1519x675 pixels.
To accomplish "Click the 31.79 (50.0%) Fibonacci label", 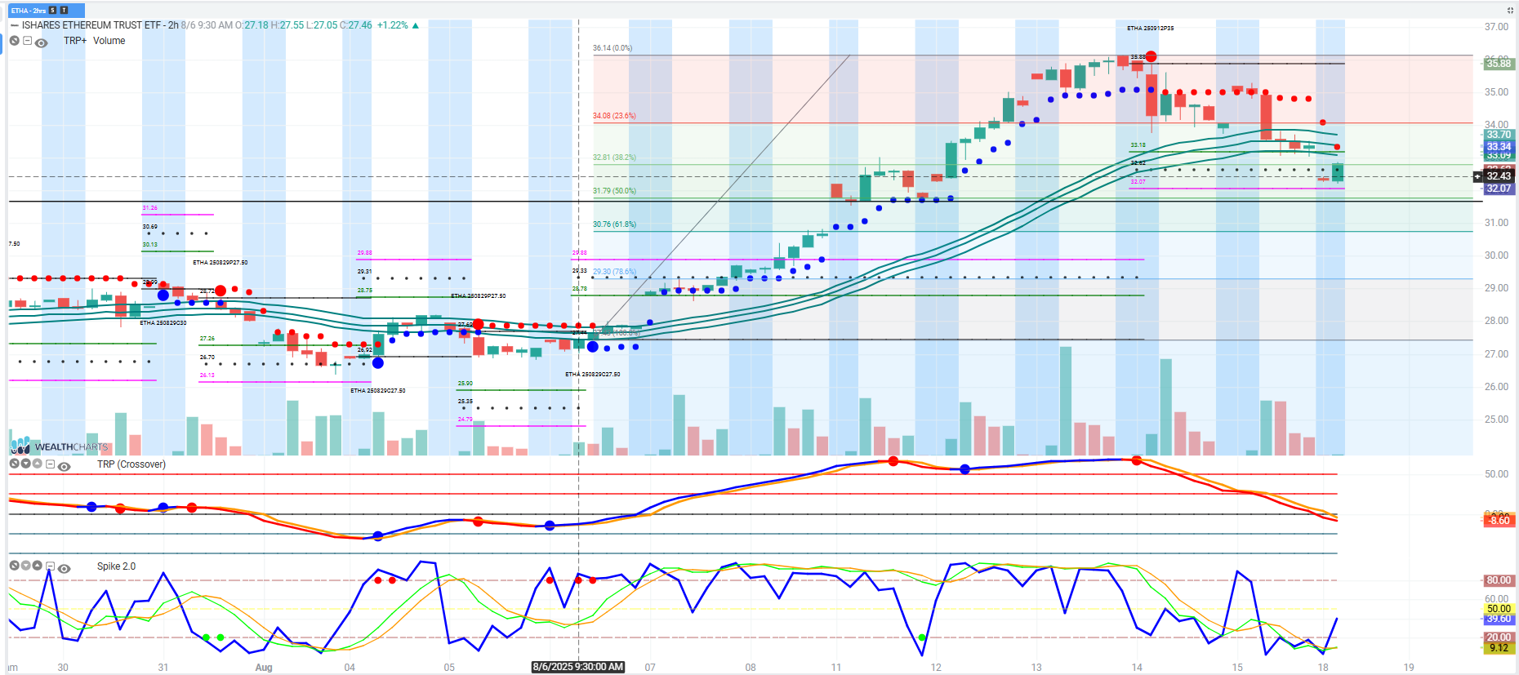I will [x=614, y=191].
